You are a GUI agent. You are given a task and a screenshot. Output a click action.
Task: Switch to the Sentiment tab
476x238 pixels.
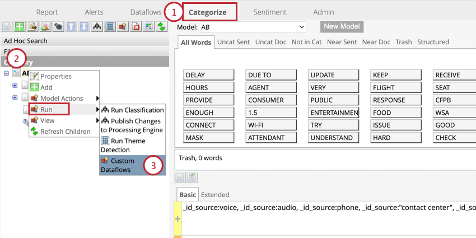pyautogui.click(x=269, y=12)
